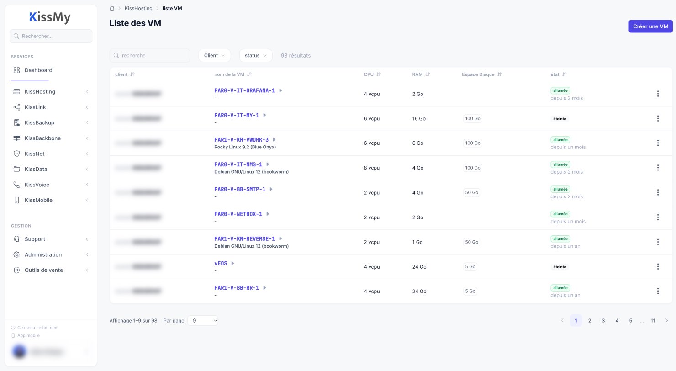Go to page 2
Screen dimensions: 676x371
click(590, 321)
